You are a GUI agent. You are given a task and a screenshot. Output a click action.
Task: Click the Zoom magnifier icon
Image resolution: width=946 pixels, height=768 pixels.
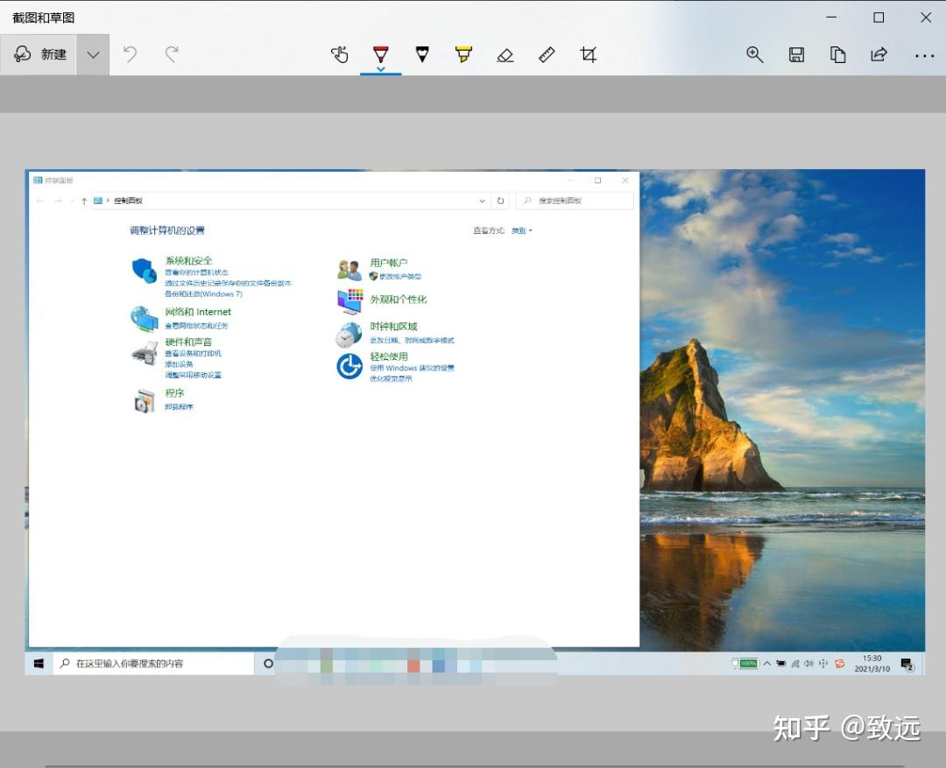click(x=755, y=54)
